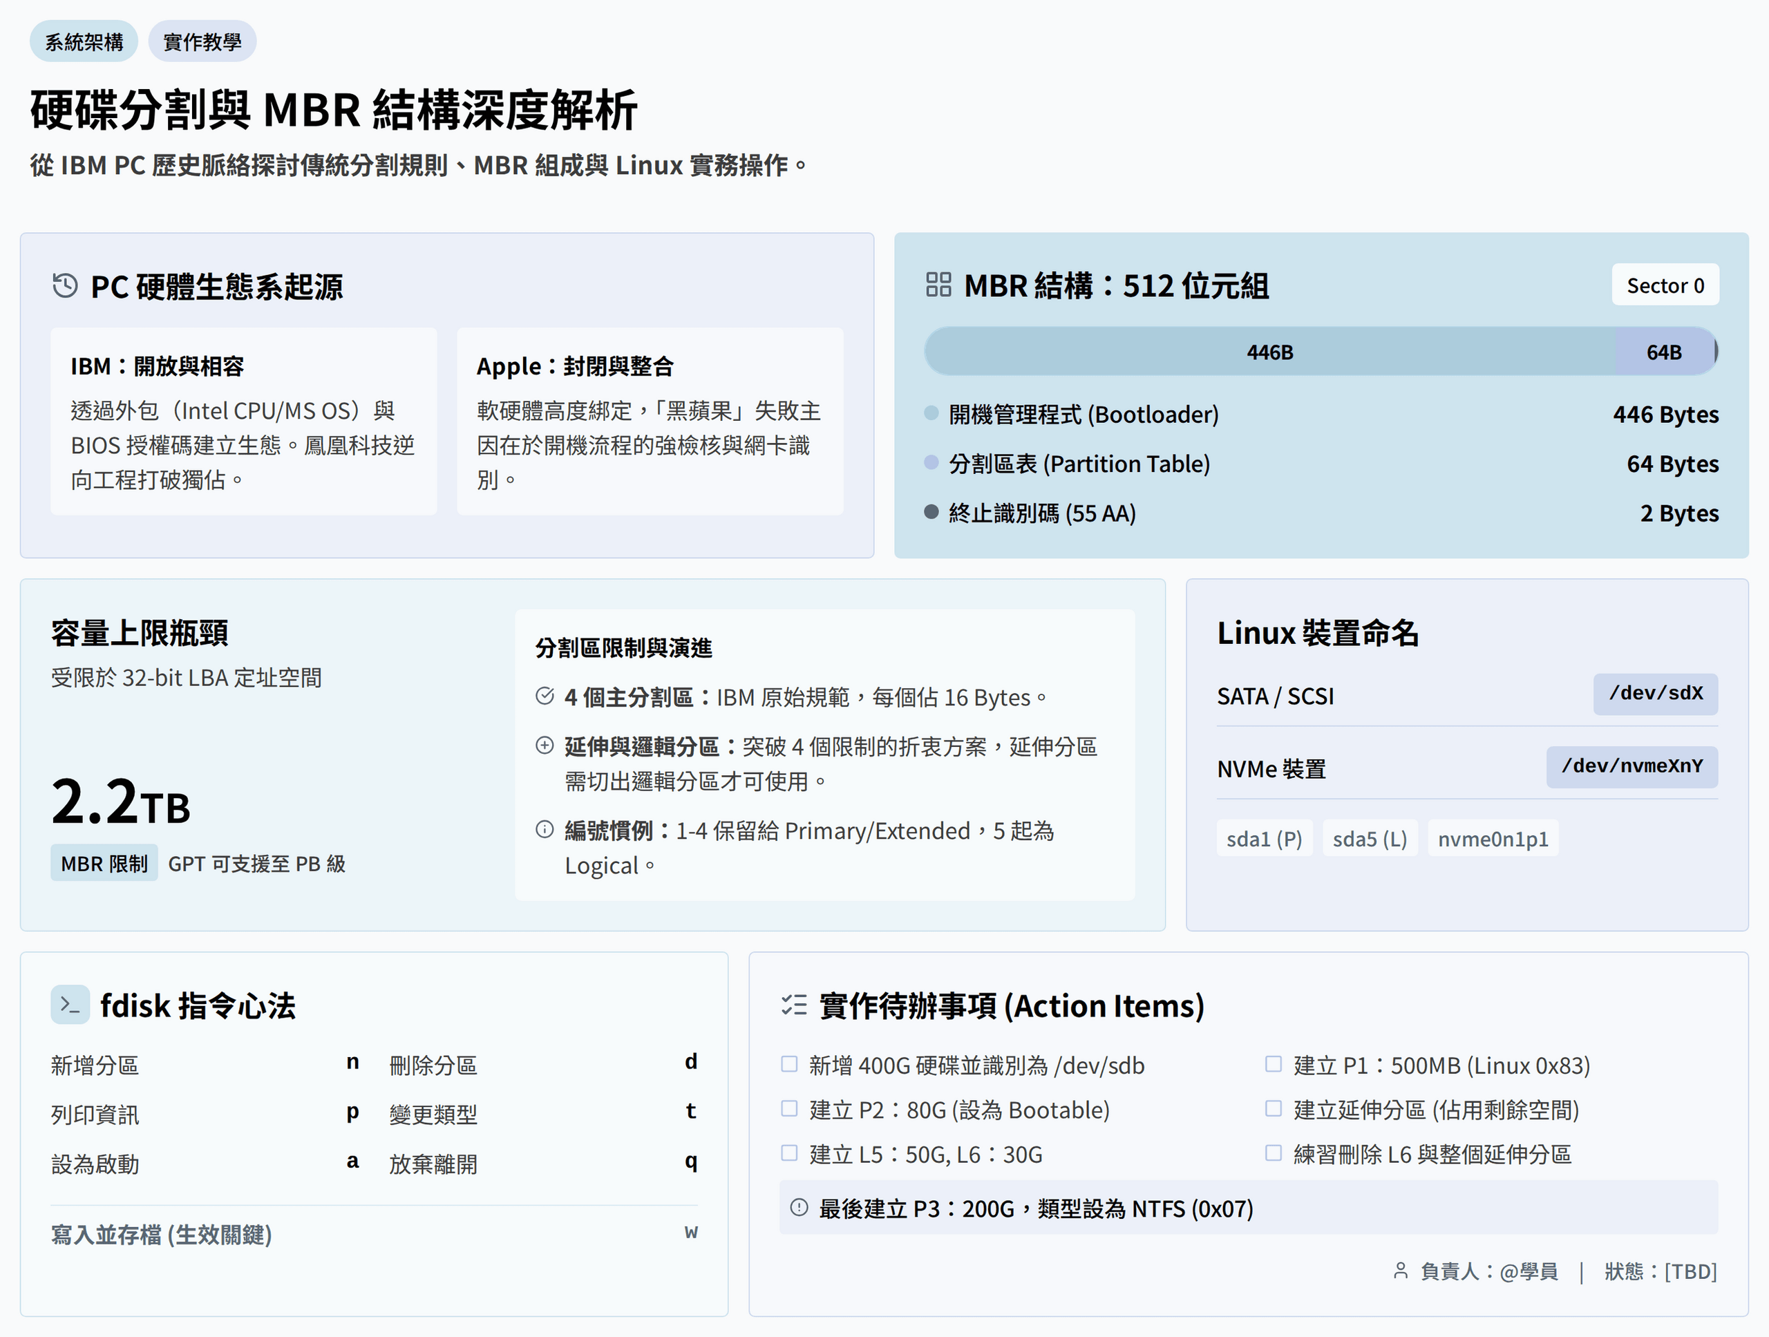Screen dimensions: 1769x1337
Task: Click the Sector 0 badge
Action: pos(1665,285)
